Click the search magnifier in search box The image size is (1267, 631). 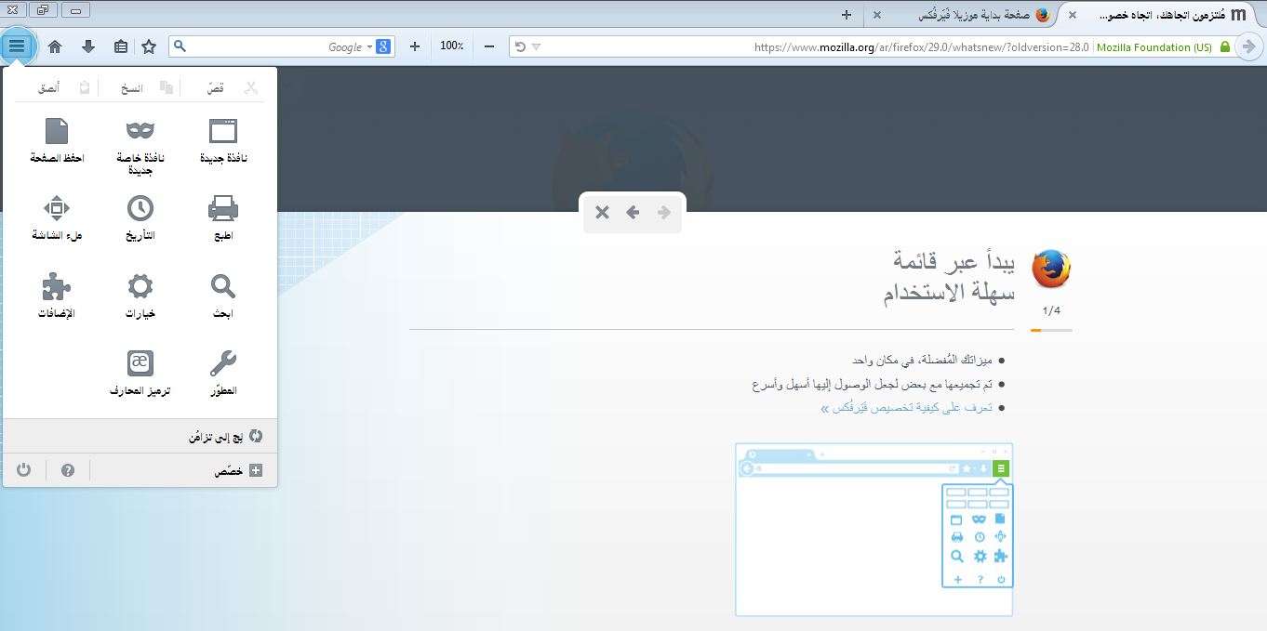tap(180, 46)
